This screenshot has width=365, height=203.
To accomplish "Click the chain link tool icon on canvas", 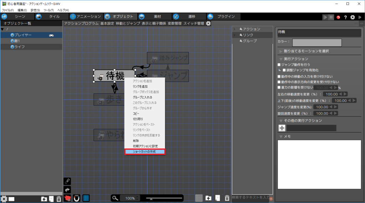I will click(x=67, y=181).
